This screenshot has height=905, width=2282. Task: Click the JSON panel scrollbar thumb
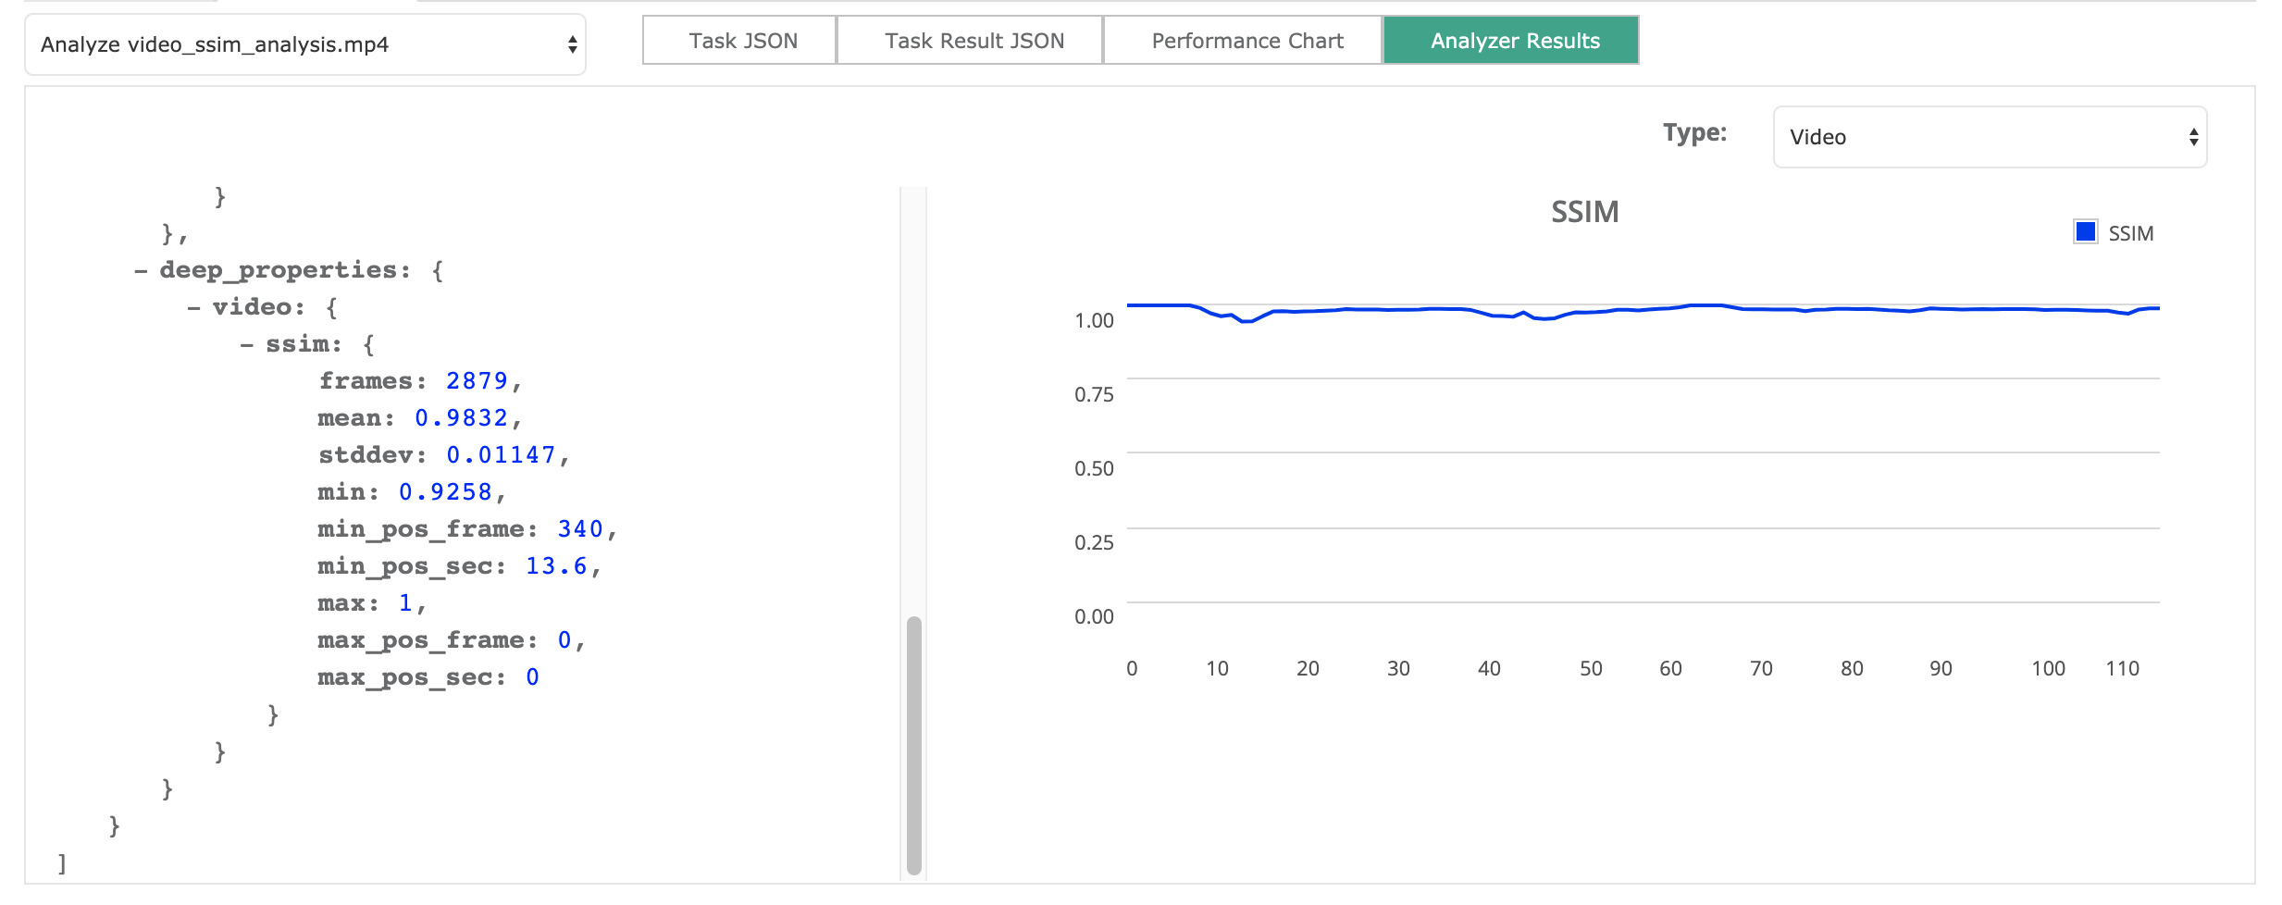click(x=914, y=745)
